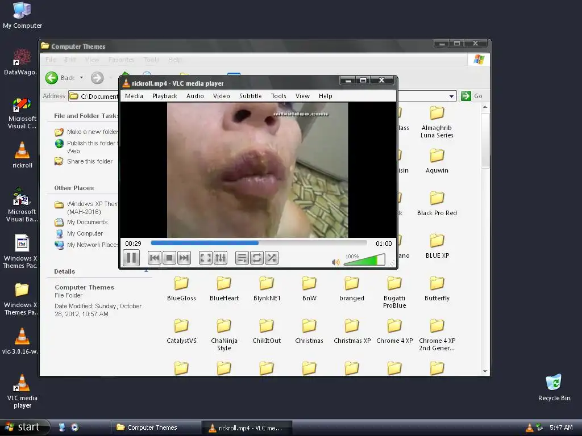Seek on the VLC progress bar
This screenshot has height=436, width=582.
[259, 243]
